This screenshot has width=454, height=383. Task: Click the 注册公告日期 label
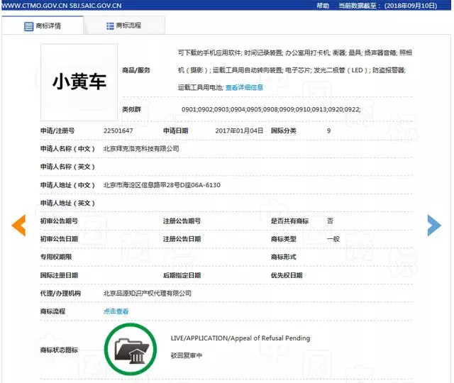(182, 239)
